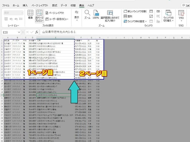Open ユーザー設定のビュー
The width and height of the screenshot is (190, 142).
pyautogui.click(x=57, y=19)
